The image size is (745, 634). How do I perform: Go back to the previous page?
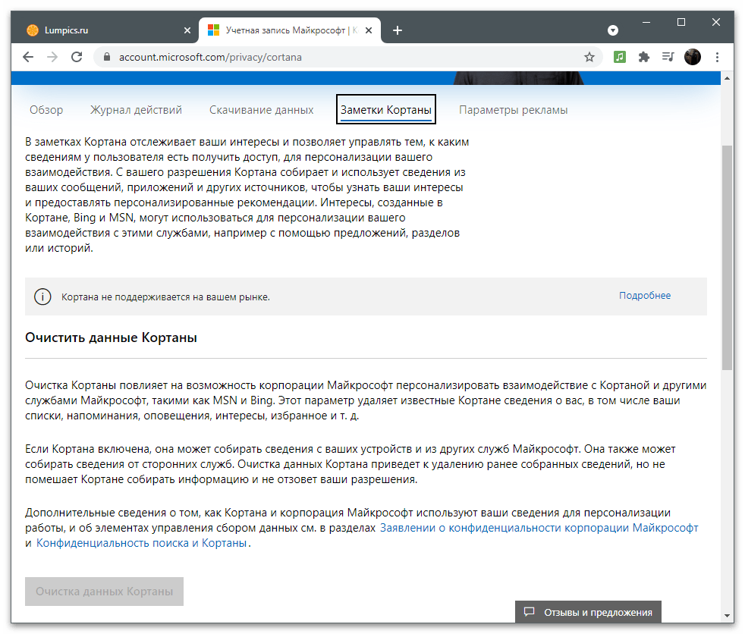(x=28, y=58)
